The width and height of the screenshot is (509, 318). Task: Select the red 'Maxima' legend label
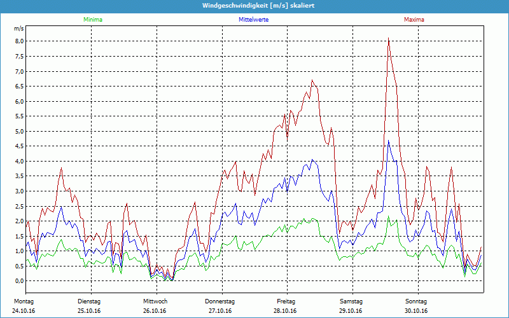(414, 20)
